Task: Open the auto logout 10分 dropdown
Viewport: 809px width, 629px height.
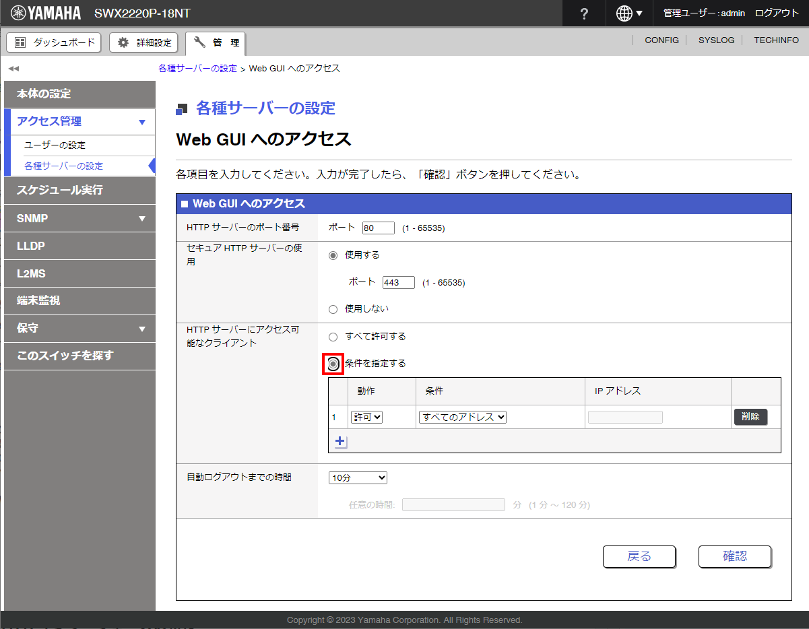Action: 358,477
